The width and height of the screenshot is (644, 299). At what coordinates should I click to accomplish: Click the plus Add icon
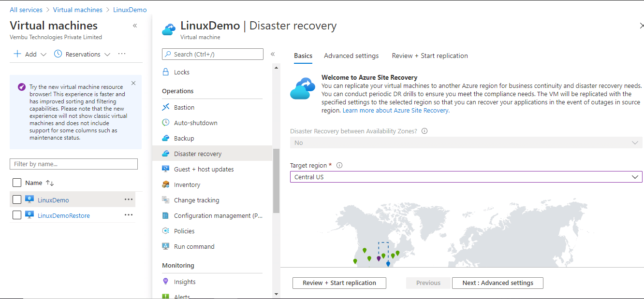[x=17, y=54]
